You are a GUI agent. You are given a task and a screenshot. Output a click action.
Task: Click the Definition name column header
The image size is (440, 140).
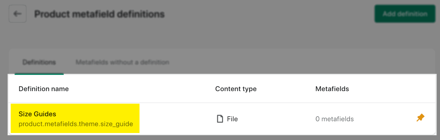pyautogui.click(x=44, y=89)
